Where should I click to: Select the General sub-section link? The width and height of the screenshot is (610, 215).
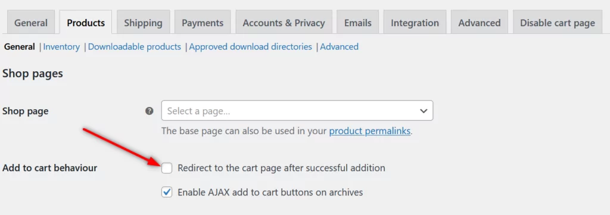(20, 47)
